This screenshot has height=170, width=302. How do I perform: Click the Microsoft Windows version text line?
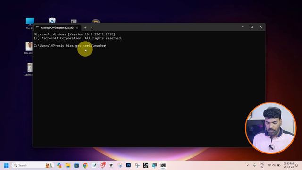tap(75, 34)
